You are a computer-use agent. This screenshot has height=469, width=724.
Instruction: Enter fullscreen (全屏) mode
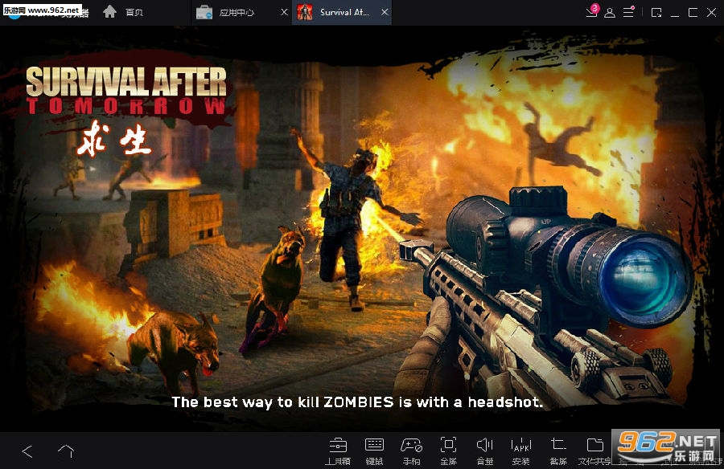point(448,451)
